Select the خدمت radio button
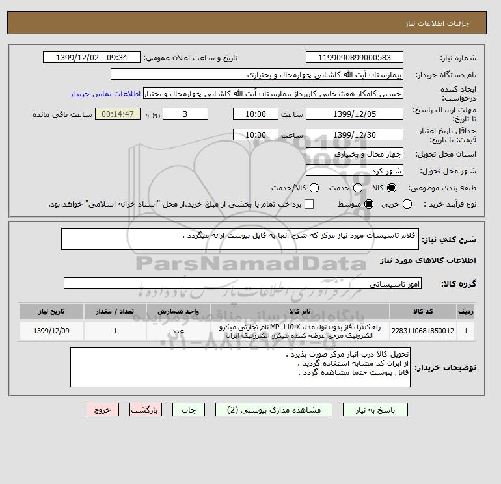This screenshot has width=501, height=484. [358, 188]
